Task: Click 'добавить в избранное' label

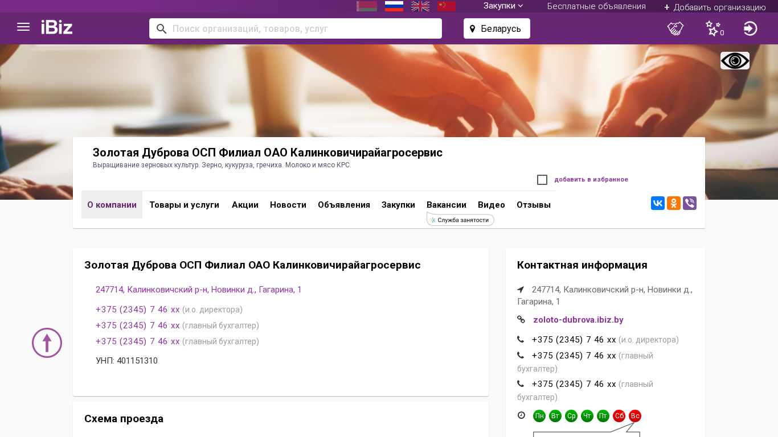Action: coord(591,180)
